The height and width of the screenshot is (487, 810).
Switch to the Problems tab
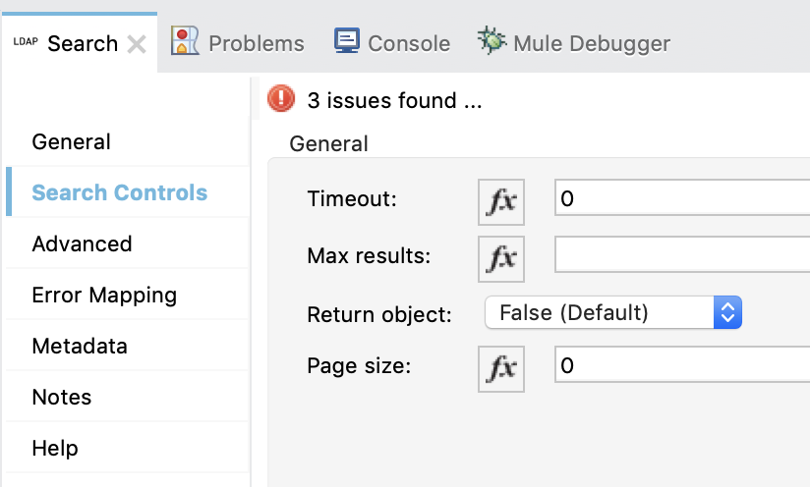(238, 43)
